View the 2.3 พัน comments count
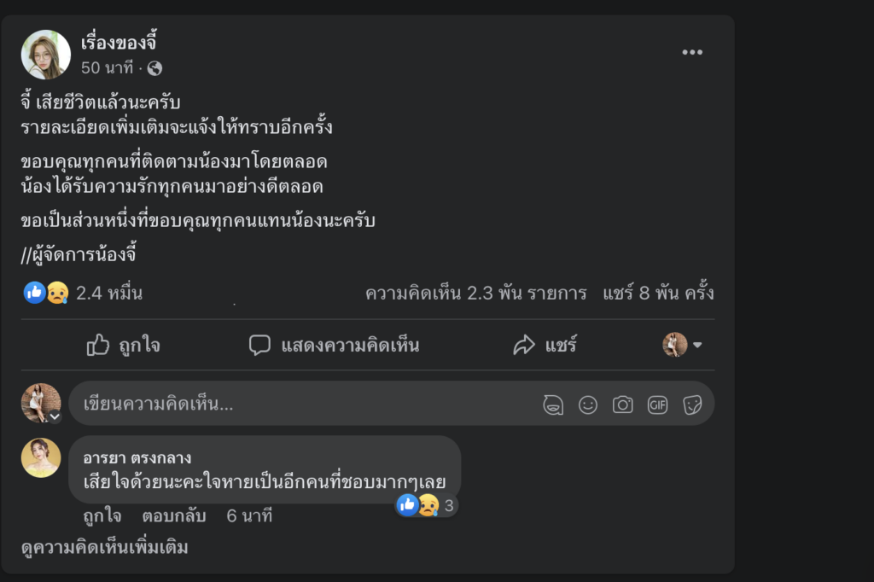The height and width of the screenshot is (582, 874). pyautogui.click(x=475, y=294)
